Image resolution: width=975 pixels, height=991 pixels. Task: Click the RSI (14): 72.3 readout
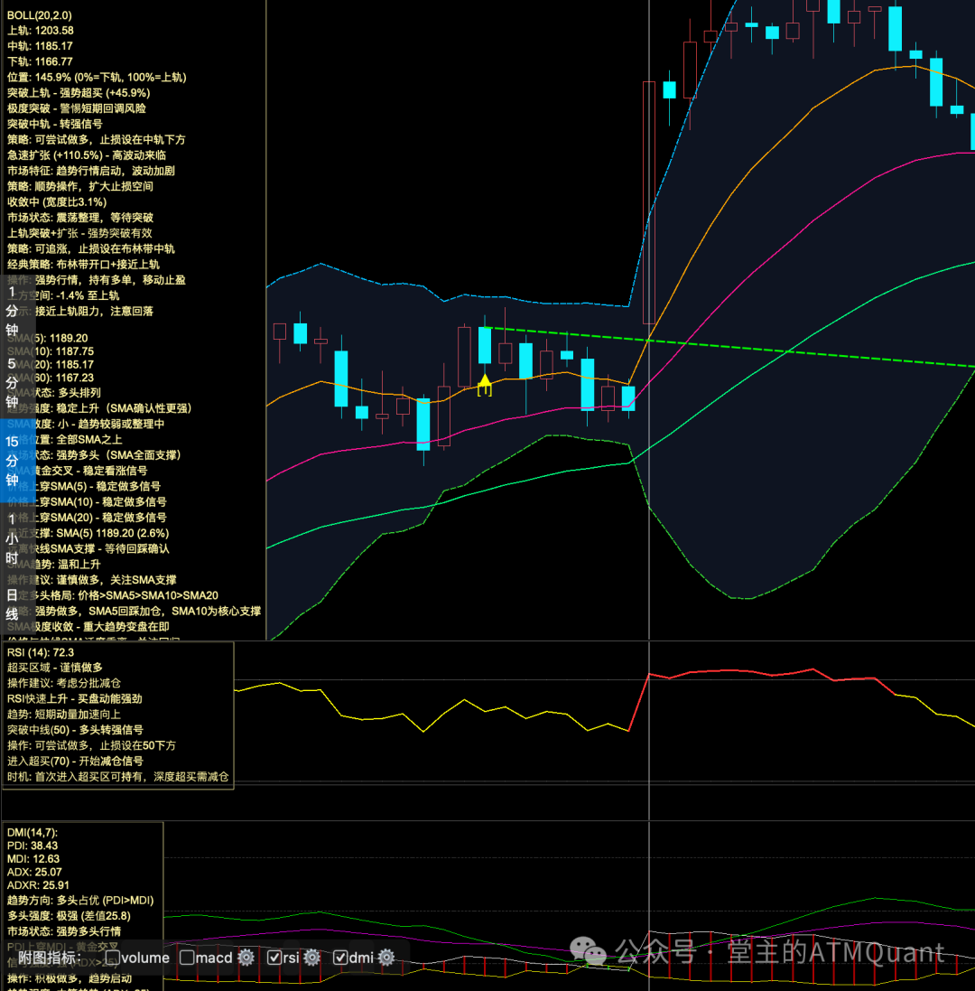(x=41, y=652)
